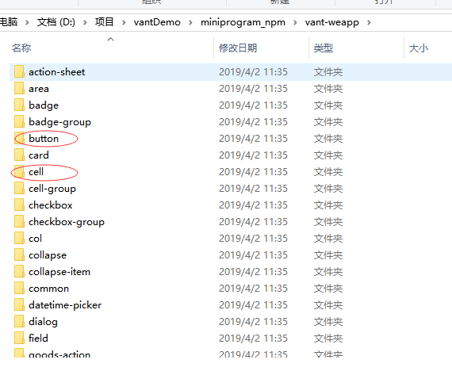Sort files by the 大小 column
The width and height of the screenshot is (452, 375).
(x=419, y=48)
